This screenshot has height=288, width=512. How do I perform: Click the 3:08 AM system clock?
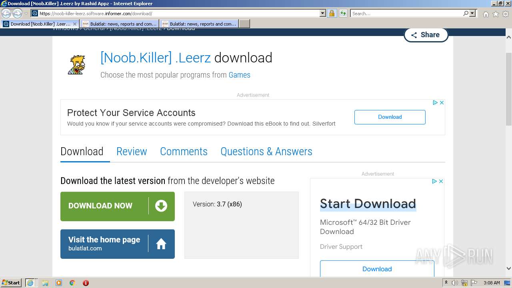click(492, 283)
